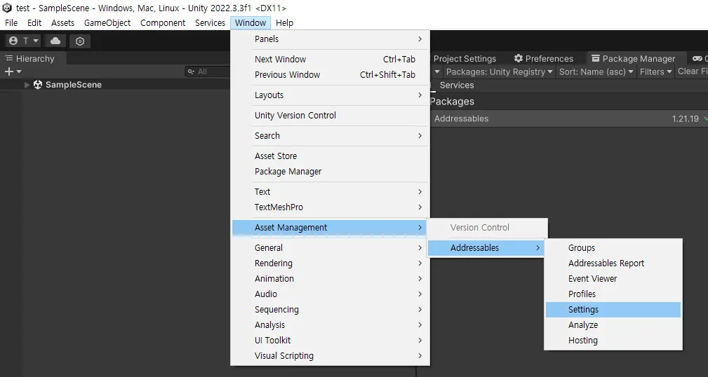Choose Next Window from the Window menu

[330, 59]
